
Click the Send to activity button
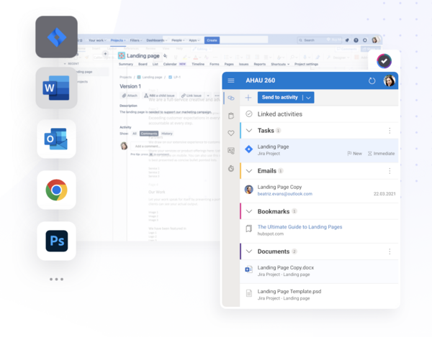[280, 98]
